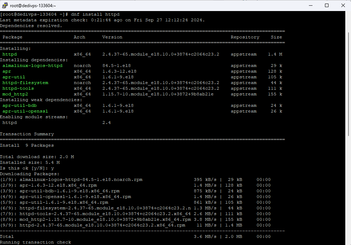Click the '11 MB/s' speed on (9/9) line
Image resolution: width=351 pixels, height=245 pixels.
coord(207,225)
